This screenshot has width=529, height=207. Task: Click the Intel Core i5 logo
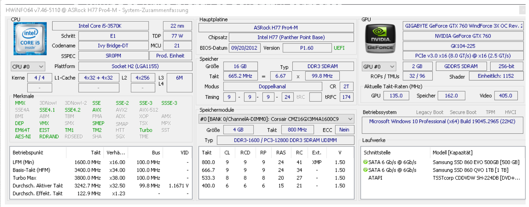pyautogui.click(x=30, y=39)
